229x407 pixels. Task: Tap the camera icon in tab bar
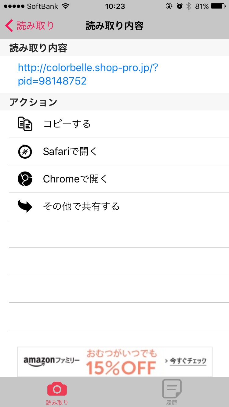pyautogui.click(x=57, y=389)
